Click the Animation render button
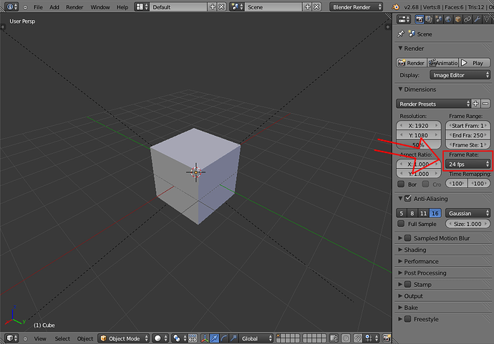494x344 pixels. pos(443,63)
